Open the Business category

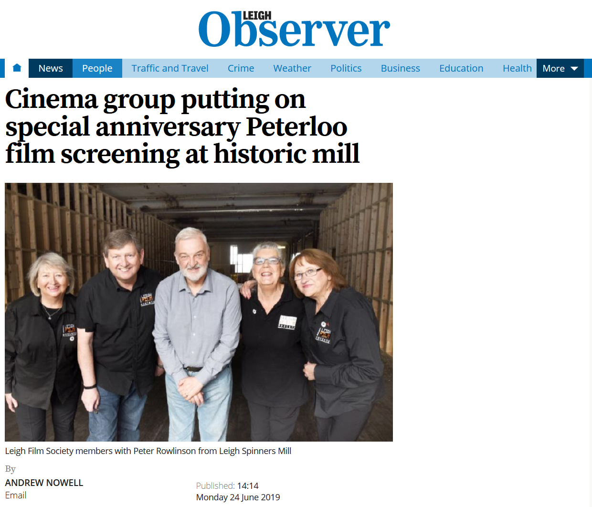(401, 68)
